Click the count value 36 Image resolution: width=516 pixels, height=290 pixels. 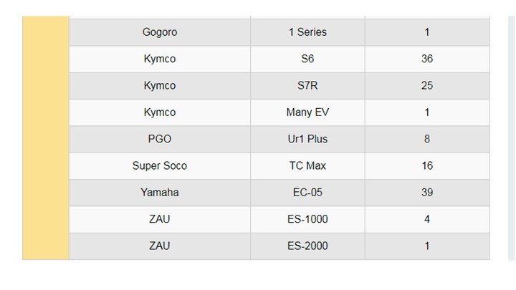[x=427, y=59]
